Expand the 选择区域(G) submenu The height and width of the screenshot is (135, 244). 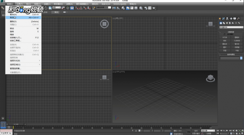click(24, 65)
